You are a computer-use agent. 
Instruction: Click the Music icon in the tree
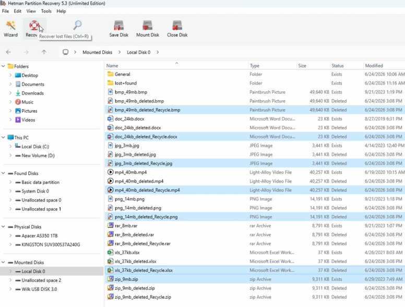[18, 102]
